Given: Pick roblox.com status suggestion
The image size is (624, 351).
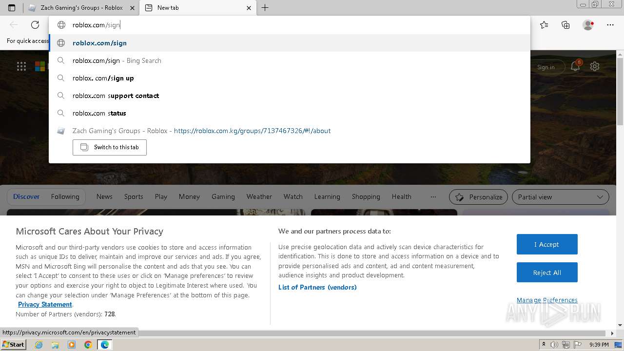Looking at the screenshot, I should tap(290, 113).
